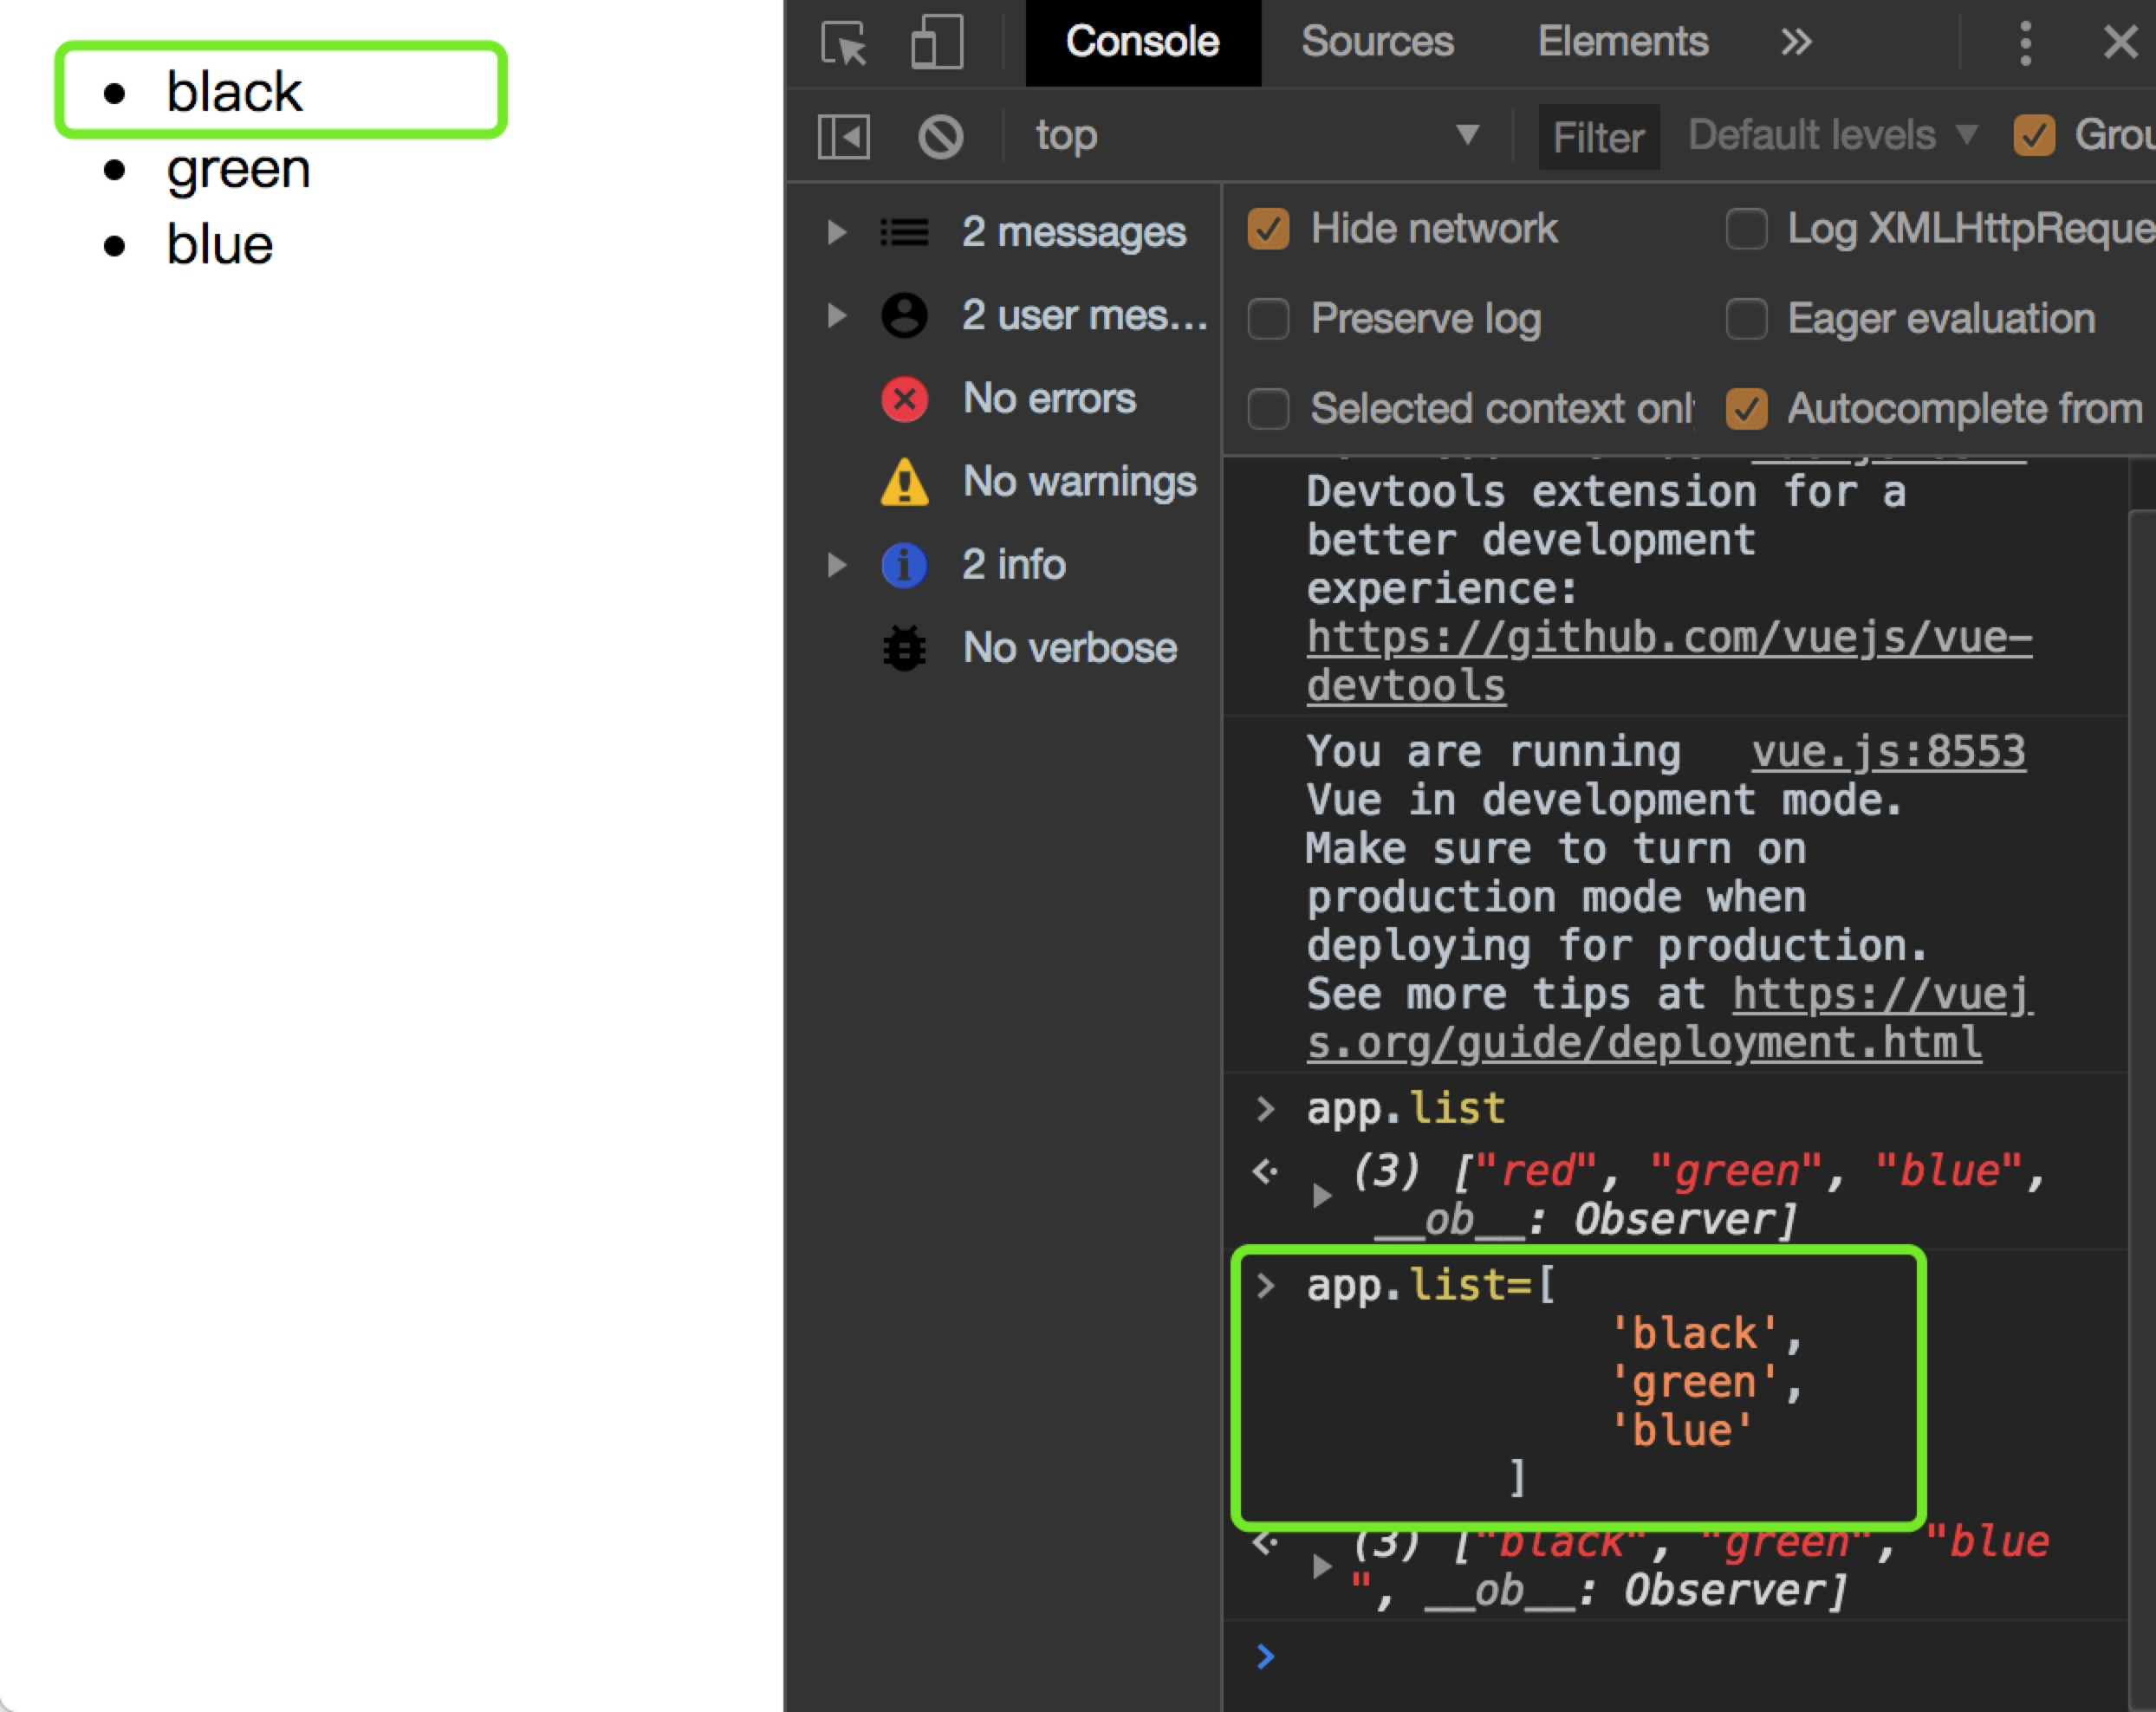Show more tabs with the double chevron
2156x1712 pixels.
(x=1796, y=43)
